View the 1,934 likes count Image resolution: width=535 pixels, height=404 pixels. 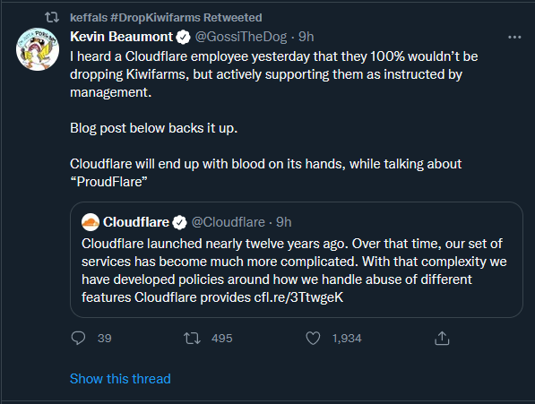coord(347,339)
